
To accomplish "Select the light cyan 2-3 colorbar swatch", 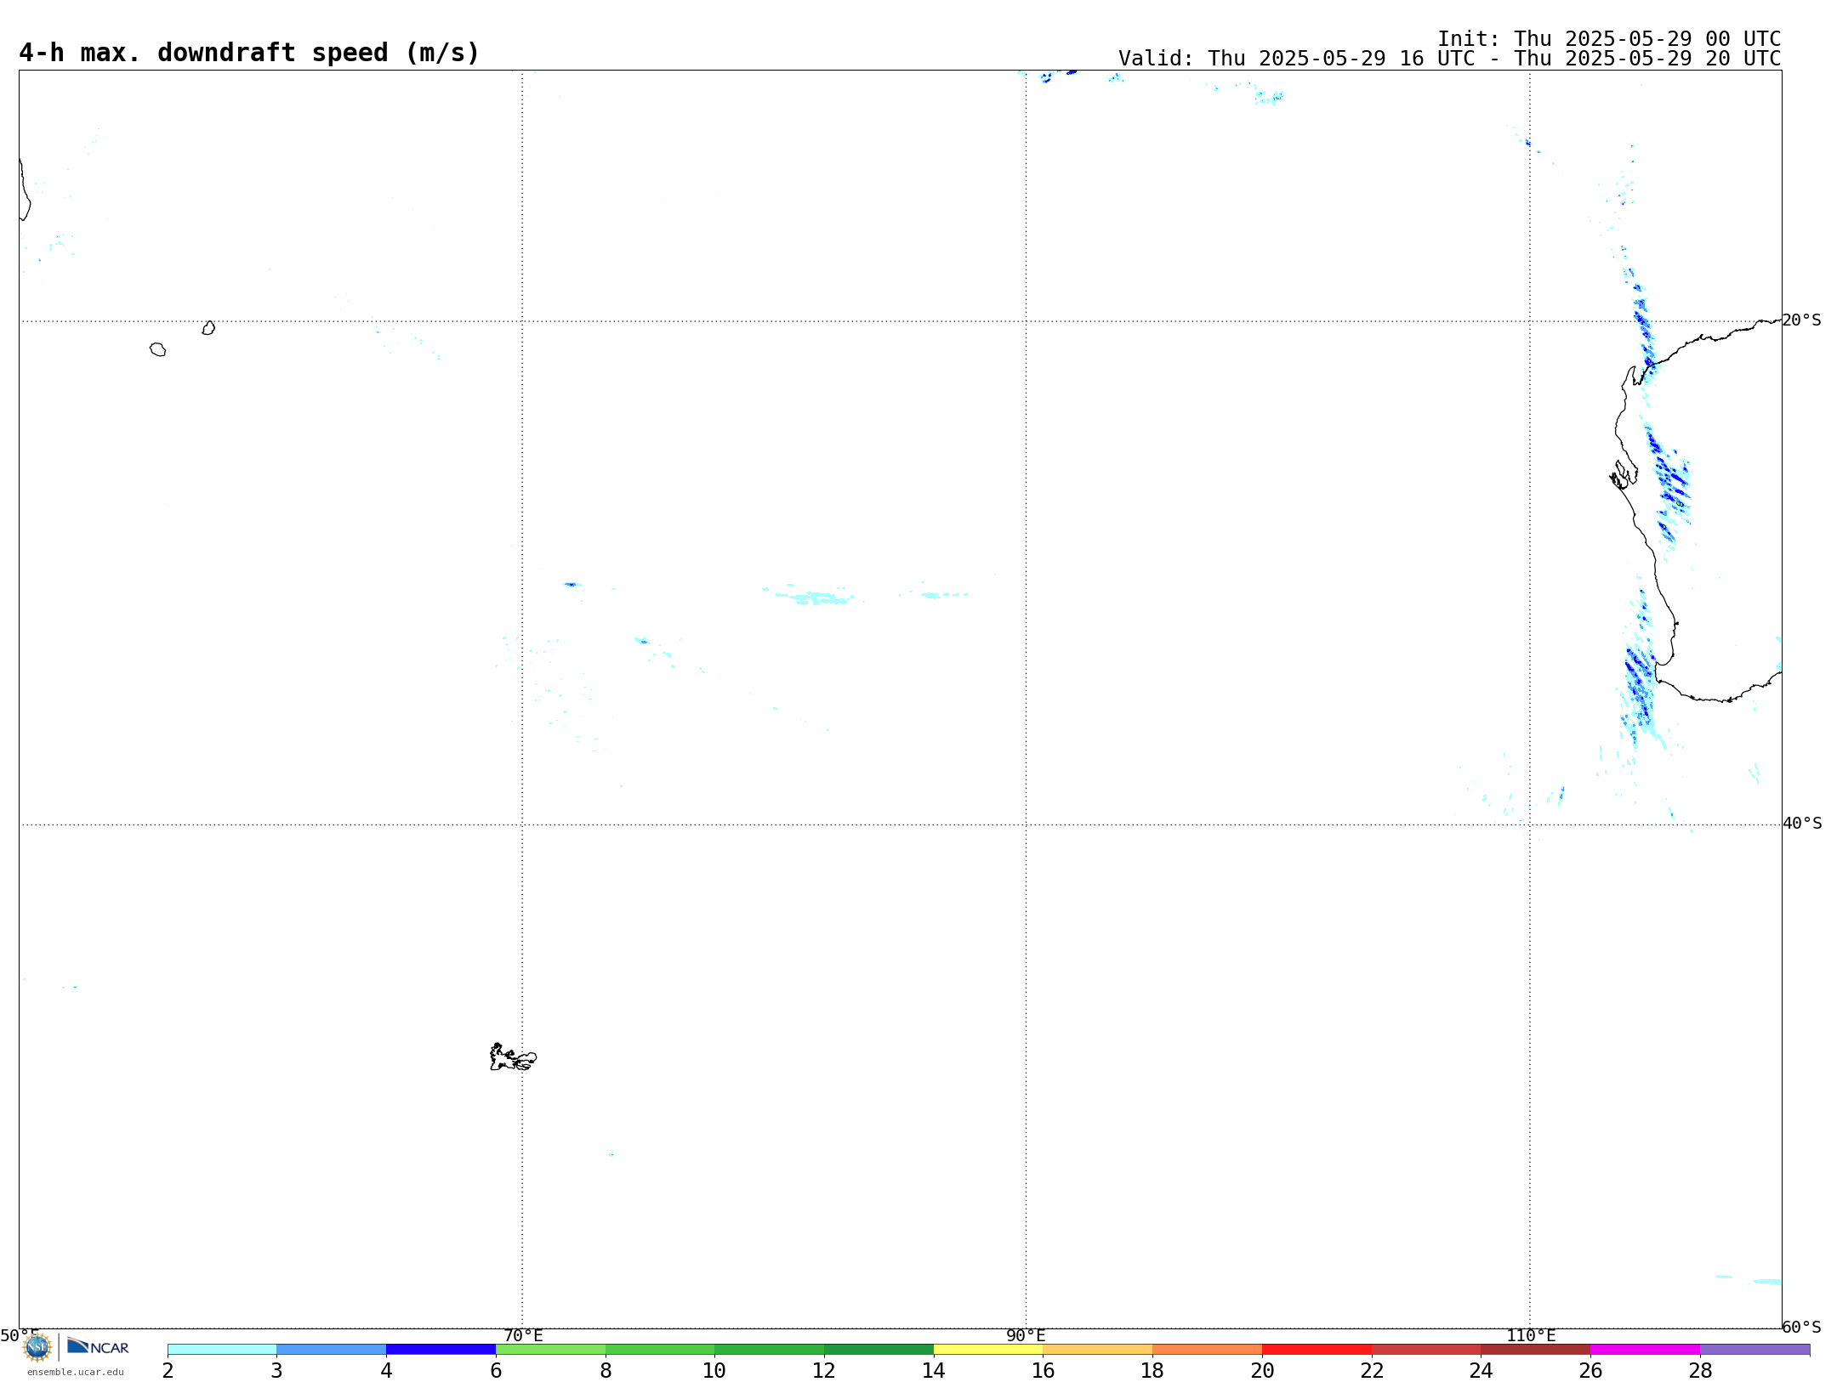I will 222,1350.
